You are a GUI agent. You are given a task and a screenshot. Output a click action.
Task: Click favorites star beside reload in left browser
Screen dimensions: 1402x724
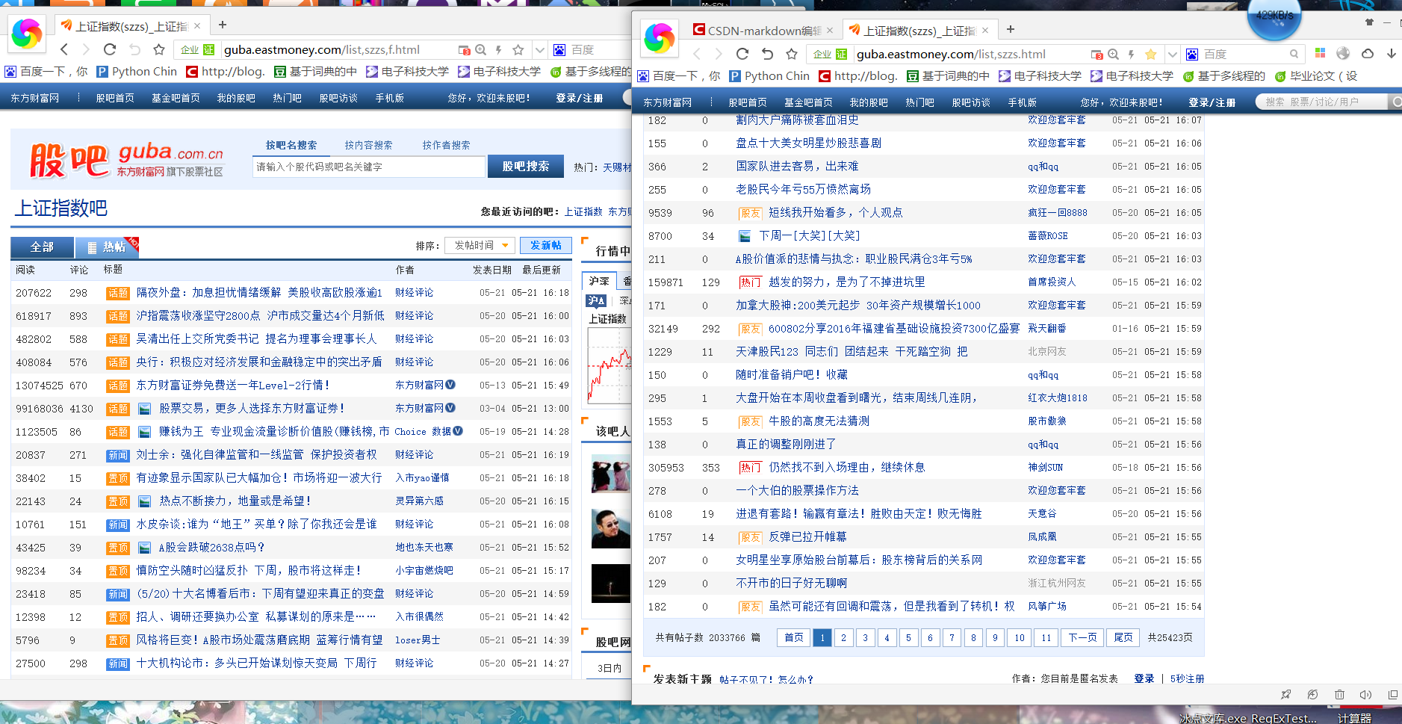(x=159, y=49)
